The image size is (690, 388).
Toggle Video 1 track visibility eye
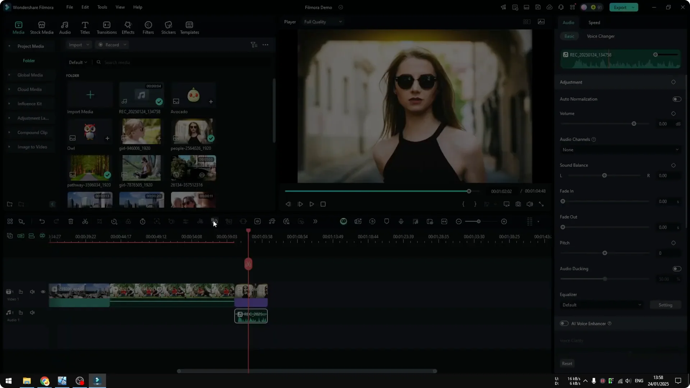click(43, 292)
